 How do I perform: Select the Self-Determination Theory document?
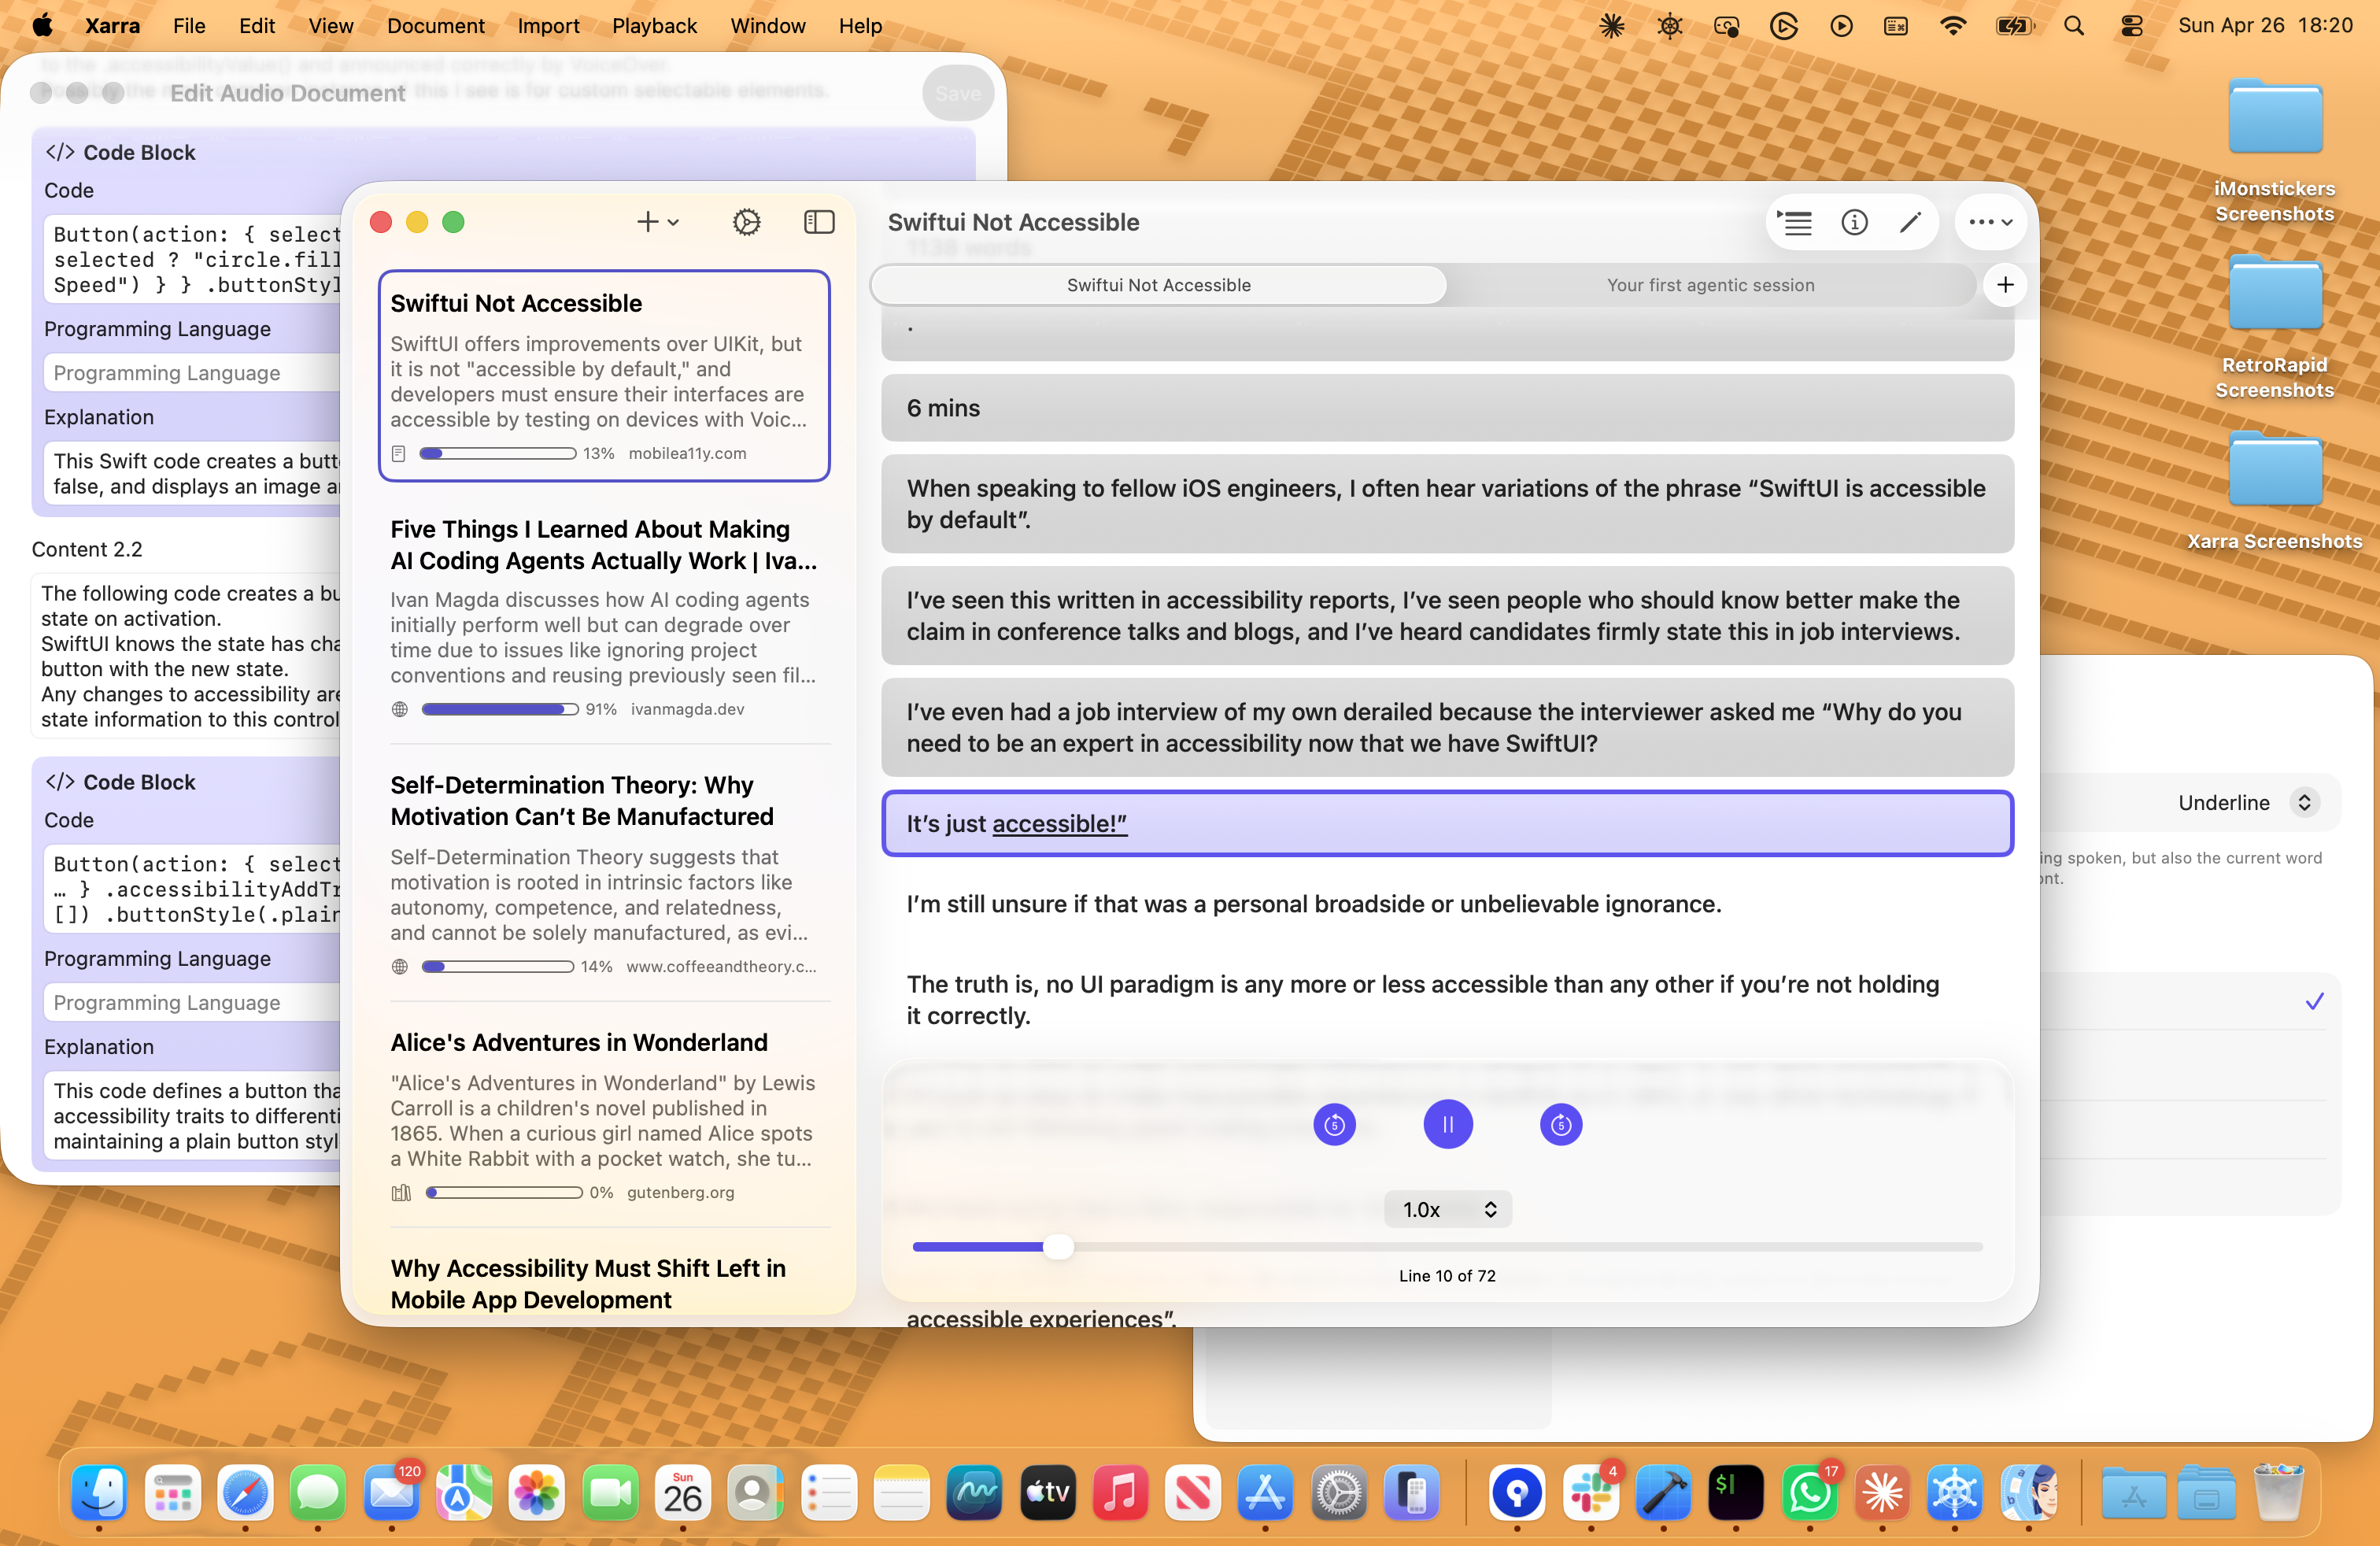[x=604, y=873]
